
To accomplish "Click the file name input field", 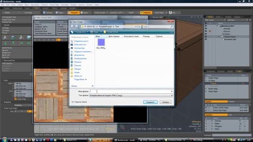I will point(131,91).
